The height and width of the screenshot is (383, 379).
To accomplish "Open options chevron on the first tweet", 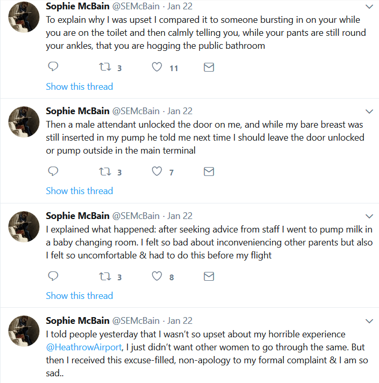I will [369, 7].
